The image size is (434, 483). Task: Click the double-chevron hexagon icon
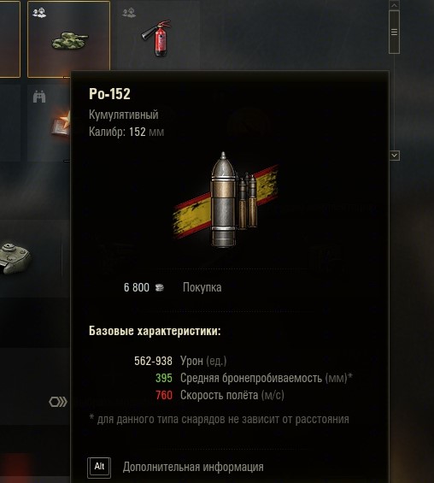click(x=58, y=402)
